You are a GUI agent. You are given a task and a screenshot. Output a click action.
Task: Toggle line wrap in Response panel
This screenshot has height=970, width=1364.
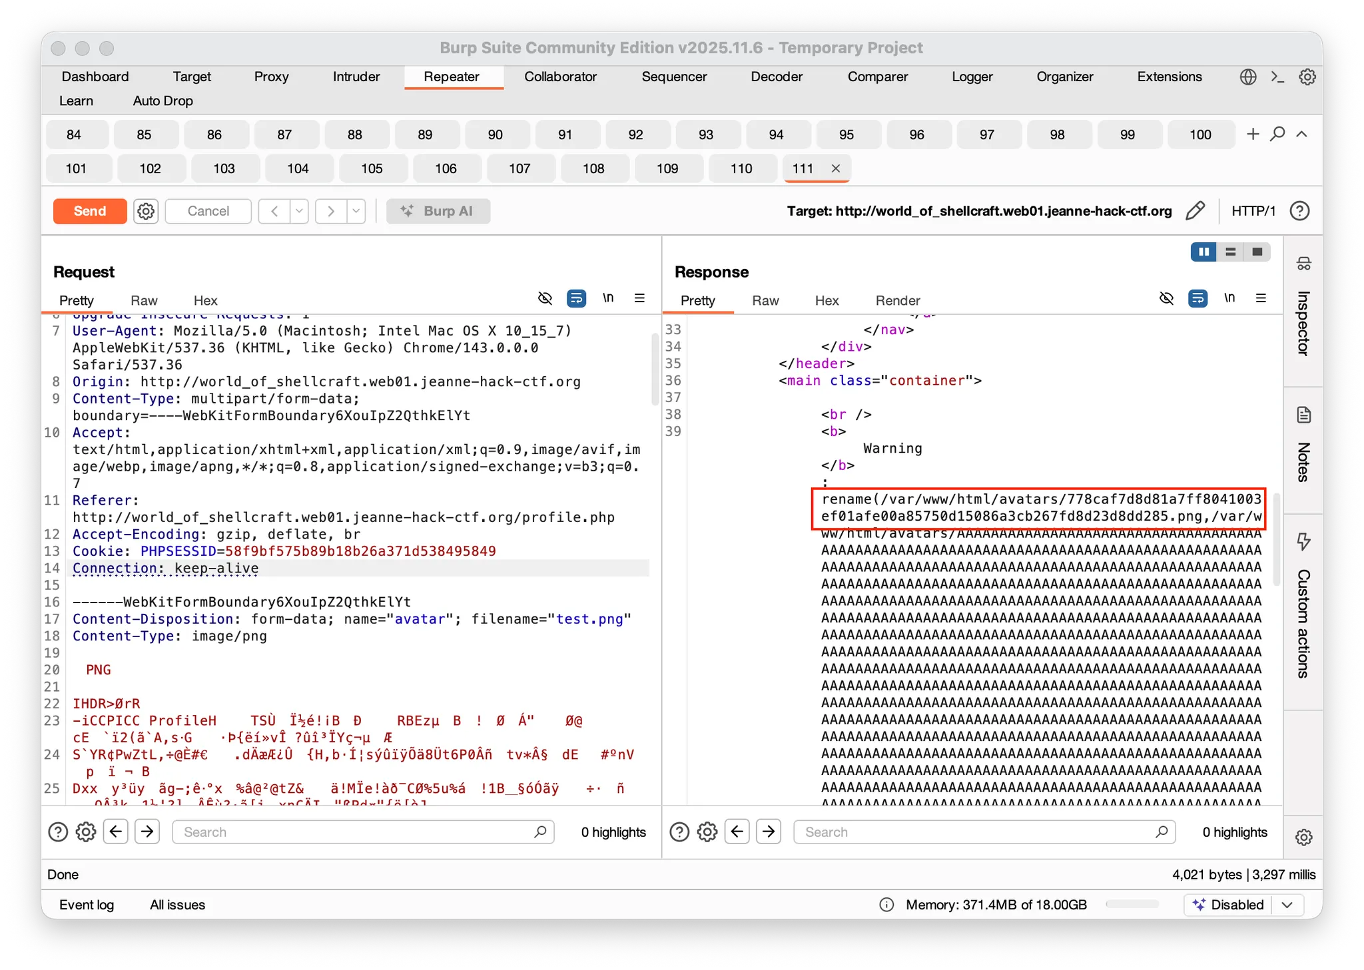point(1197,298)
